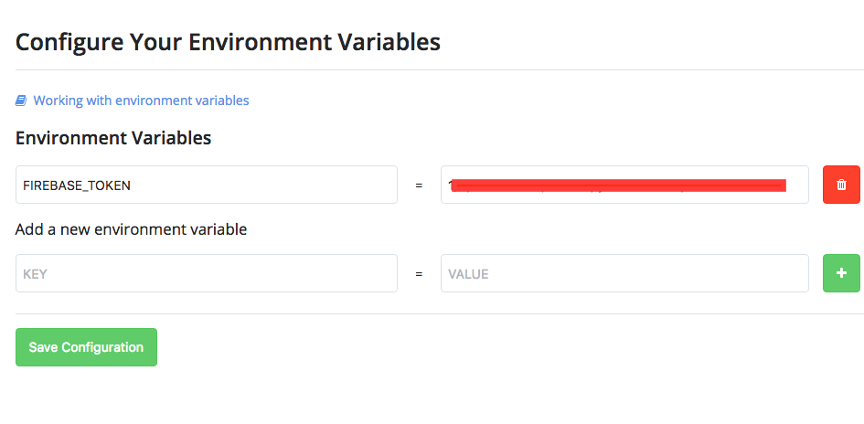Click the divider line above Save Configuration

click(439, 313)
